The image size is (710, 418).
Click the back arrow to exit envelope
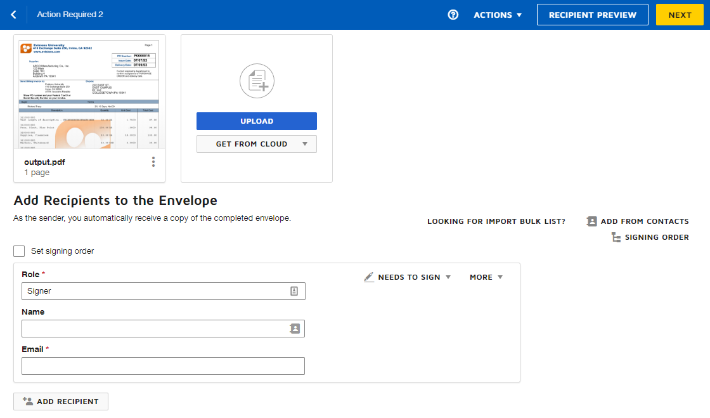point(13,14)
